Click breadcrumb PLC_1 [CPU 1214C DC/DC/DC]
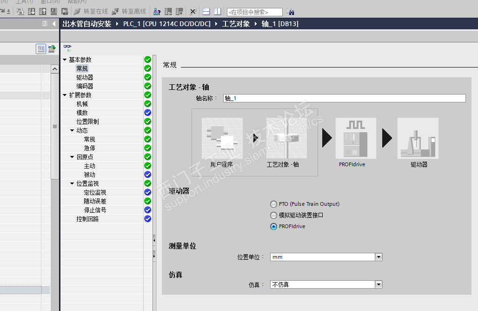Screen dimensions: 478x311 click(x=167, y=24)
